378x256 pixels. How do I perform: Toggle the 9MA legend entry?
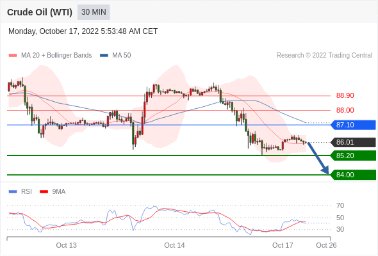coord(53,192)
